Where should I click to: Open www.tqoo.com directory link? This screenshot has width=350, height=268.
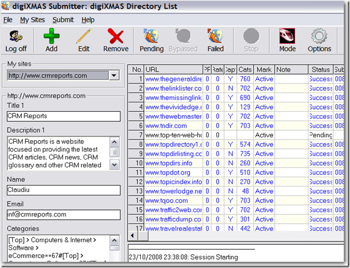pos(167,201)
